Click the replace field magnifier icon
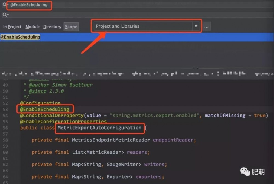Image resolution: width=274 pixels, height=184 pixels. pos(5,15)
